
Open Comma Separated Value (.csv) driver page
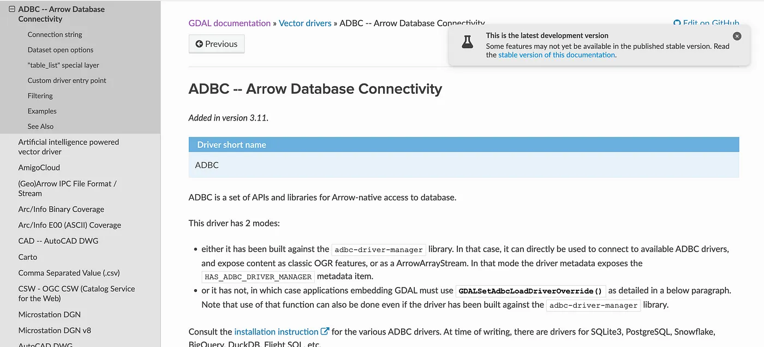point(69,273)
